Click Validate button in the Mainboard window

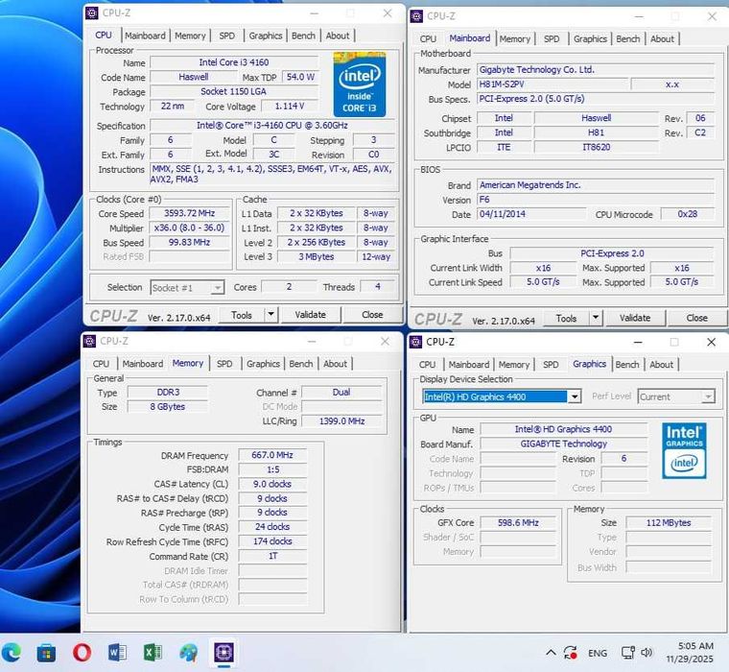[635, 318]
